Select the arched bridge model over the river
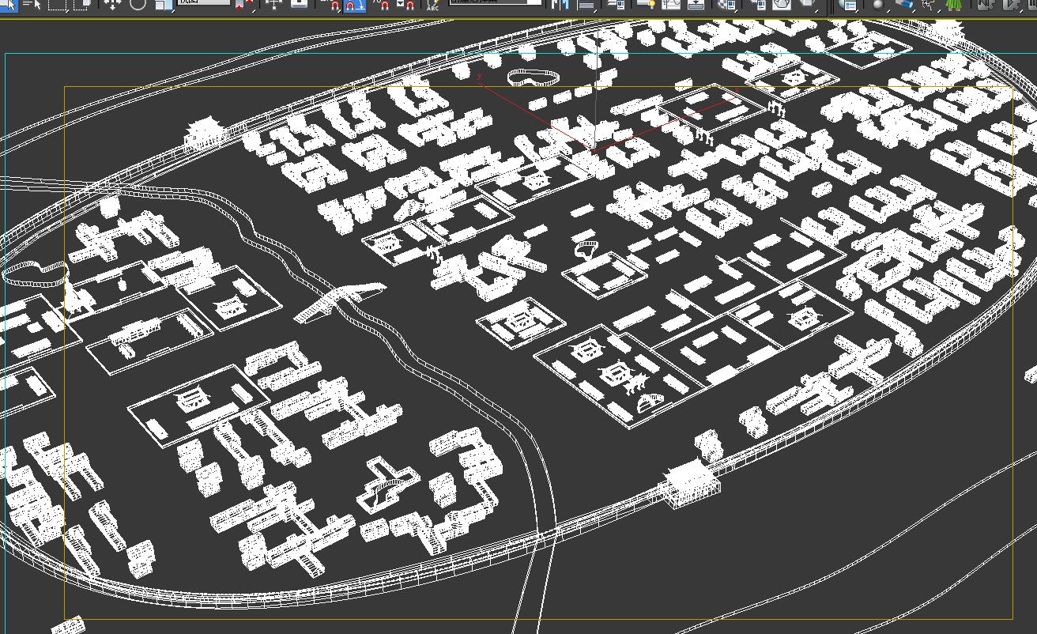 (339, 301)
